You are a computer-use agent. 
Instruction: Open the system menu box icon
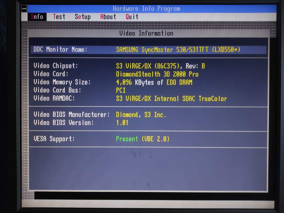[24, 9]
